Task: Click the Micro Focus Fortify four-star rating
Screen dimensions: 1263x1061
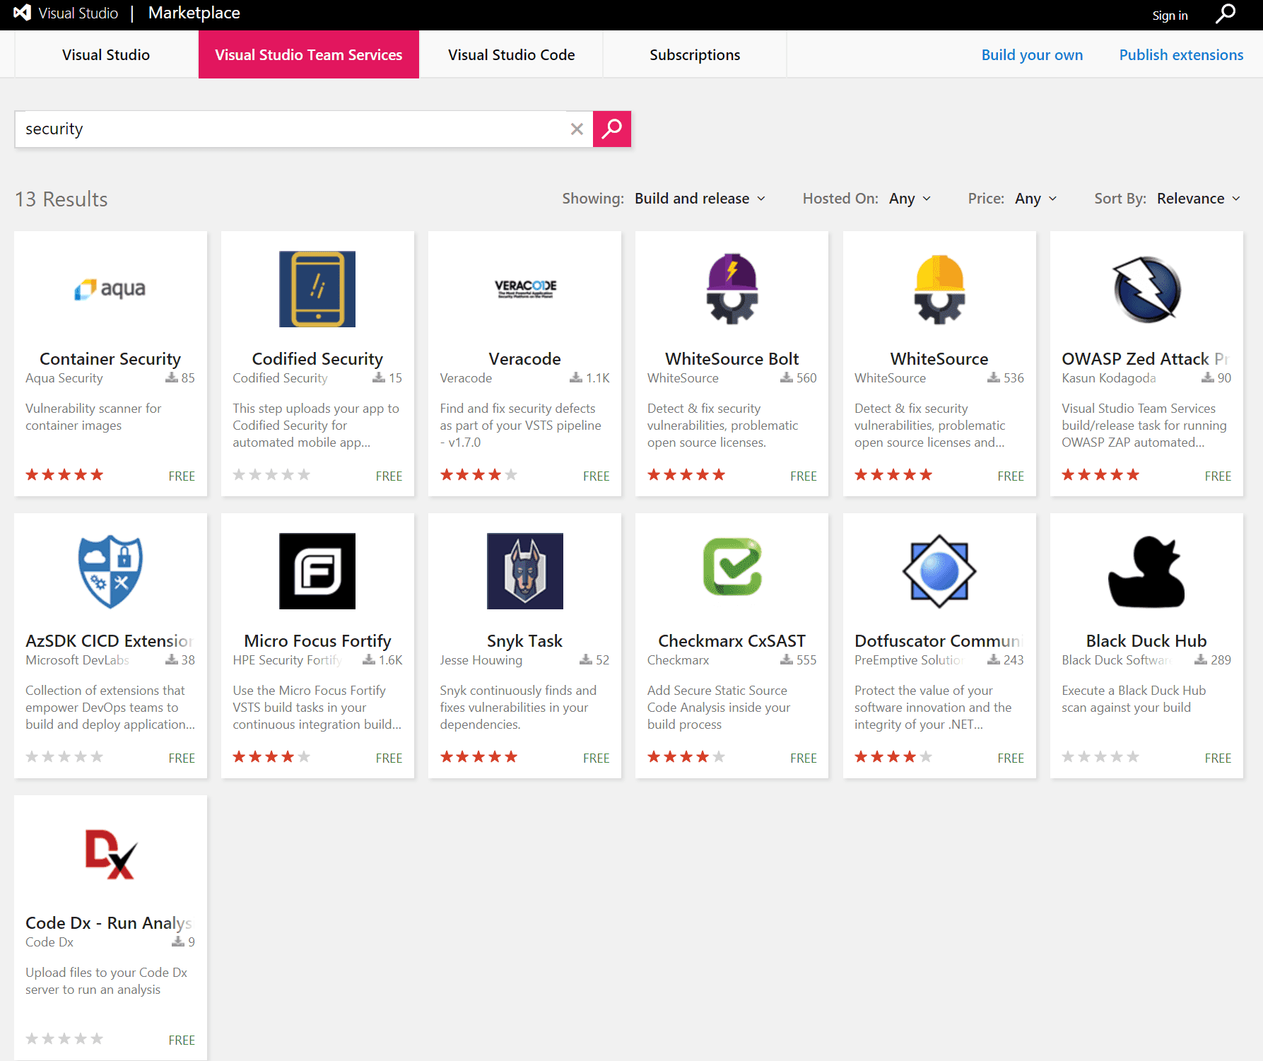Action: coord(271,757)
